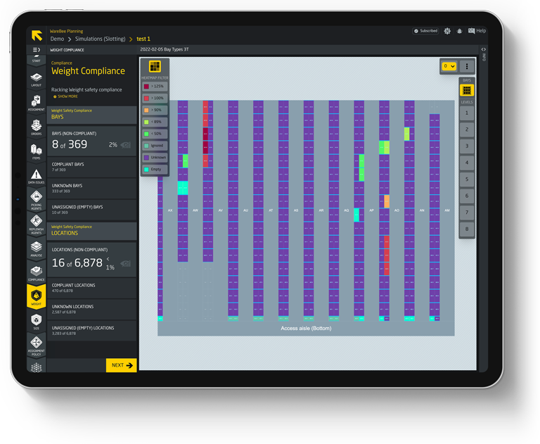
Task: Open the Assignment step icon
Action: [x=36, y=103]
